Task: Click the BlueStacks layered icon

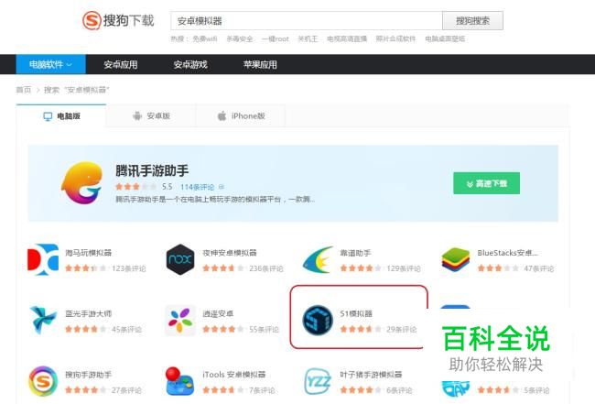Action: 455,260
